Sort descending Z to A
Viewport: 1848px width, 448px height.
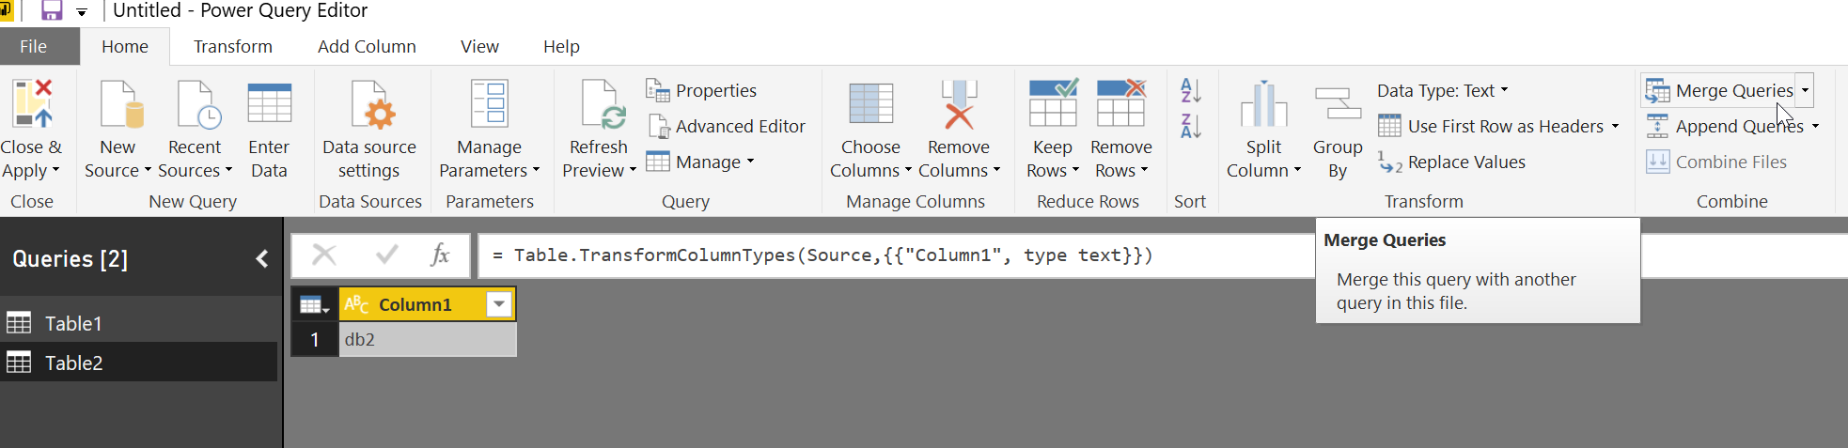[1190, 126]
